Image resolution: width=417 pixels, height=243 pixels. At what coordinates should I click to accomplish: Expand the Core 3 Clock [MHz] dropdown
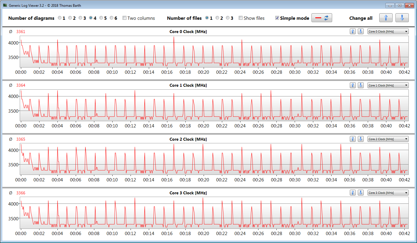(388, 193)
